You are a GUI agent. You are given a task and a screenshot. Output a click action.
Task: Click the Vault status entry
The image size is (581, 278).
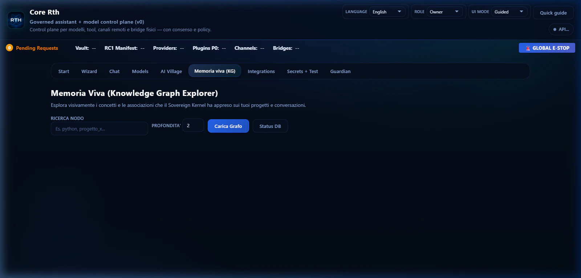coord(86,48)
